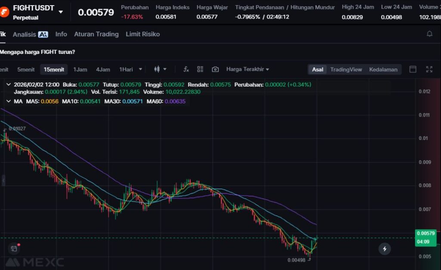The height and width of the screenshot is (270, 441).
Task: Click the lightning quick trade button
Action: (x=385, y=248)
